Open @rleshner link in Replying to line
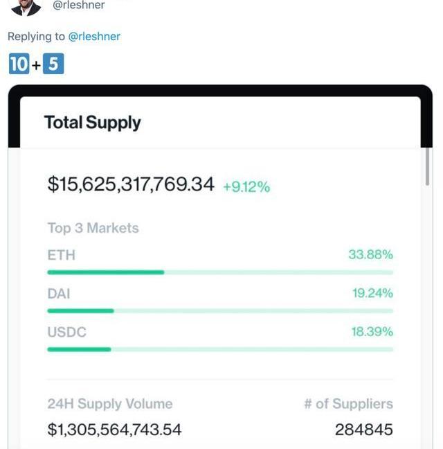Viewport: 443px width, 449px height. [x=94, y=36]
